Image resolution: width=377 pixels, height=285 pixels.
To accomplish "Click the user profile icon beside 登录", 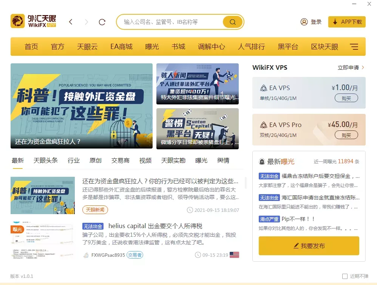I will (304, 22).
